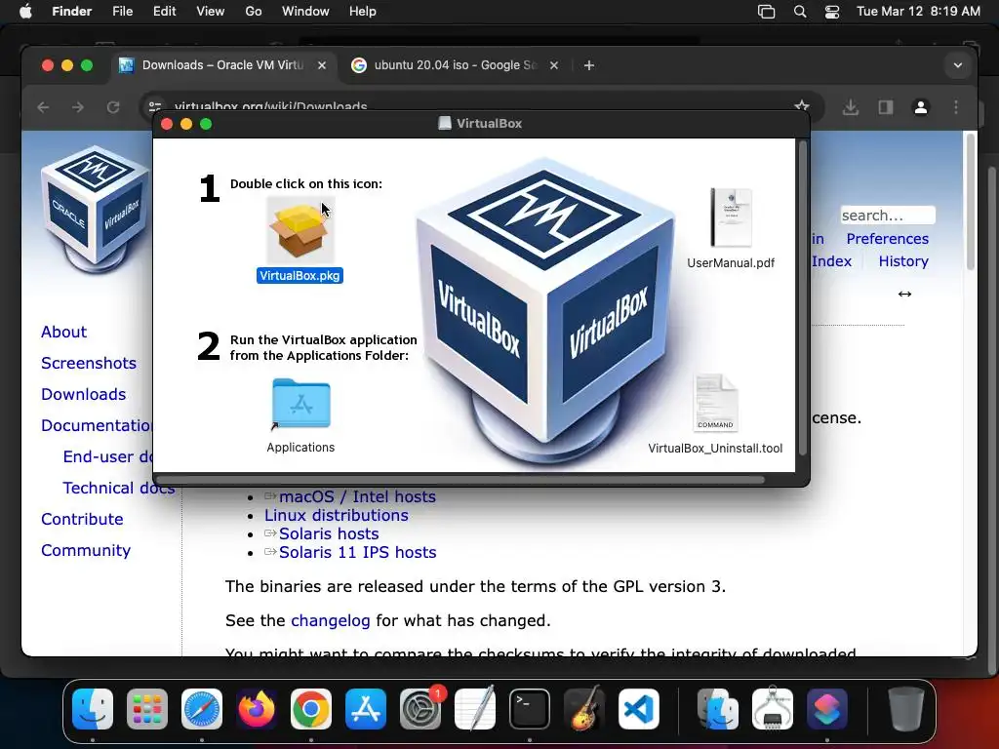Screen dimensions: 999x749
Task: Click the menu bar date and time
Action: [918, 12]
